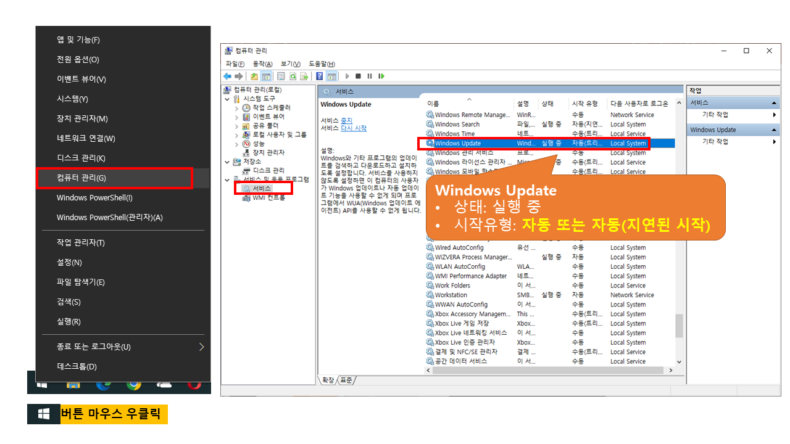Click the gear icon beside WLAN AutoConfig
Viewport: 790px width, 444px height.
[x=430, y=266]
